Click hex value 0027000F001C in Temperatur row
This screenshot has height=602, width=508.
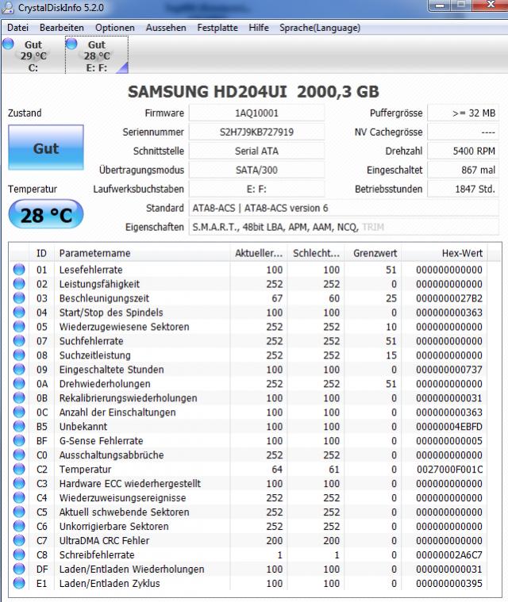(x=449, y=470)
